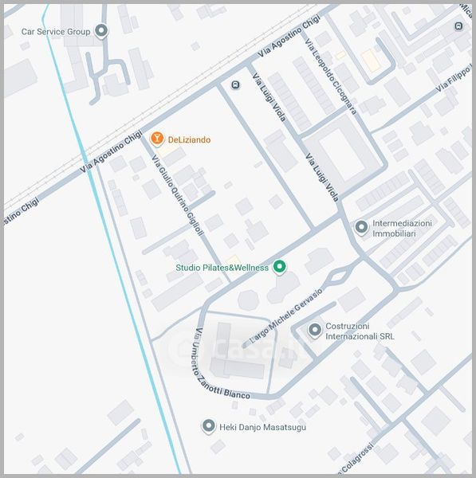Select the transit stop icon at top right
This screenshot has width=476, height=478.
coord(458,26)
